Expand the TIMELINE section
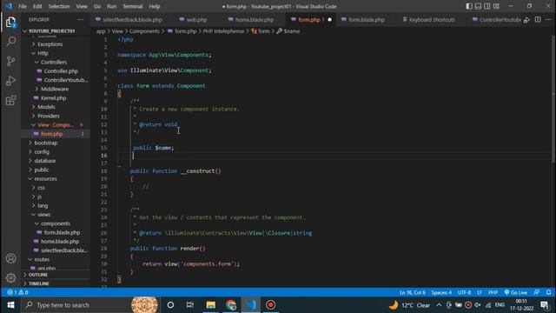Viewport: 556px width, 313px height. [x=38, y=283]
